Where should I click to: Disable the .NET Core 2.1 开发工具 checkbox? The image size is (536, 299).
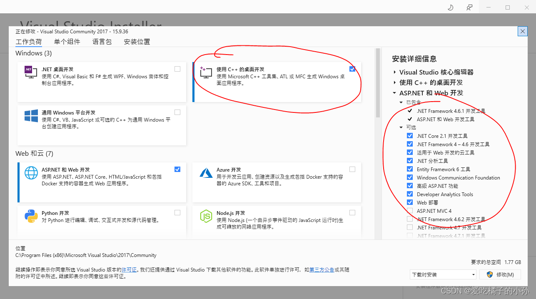point(410,135)
